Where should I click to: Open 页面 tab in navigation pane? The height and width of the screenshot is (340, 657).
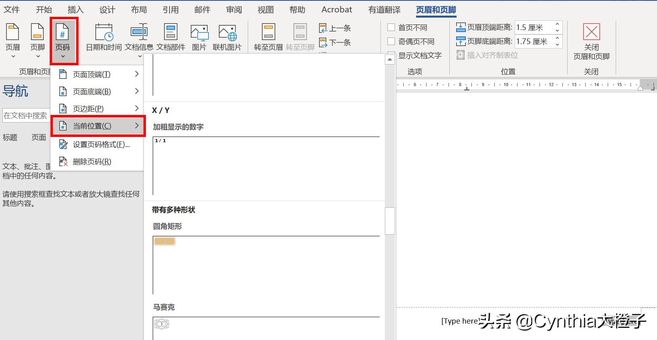click(39, 137)
